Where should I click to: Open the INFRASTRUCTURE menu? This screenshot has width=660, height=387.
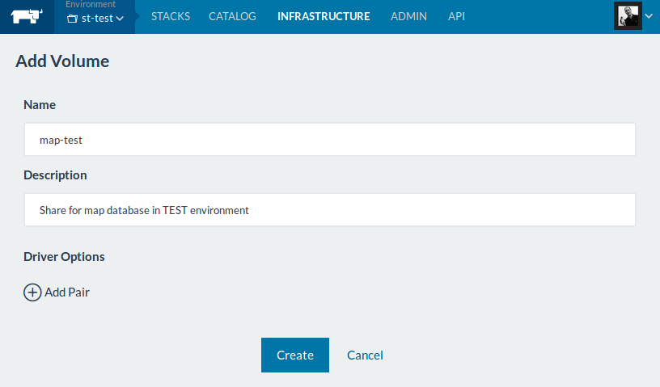[324, 16]
